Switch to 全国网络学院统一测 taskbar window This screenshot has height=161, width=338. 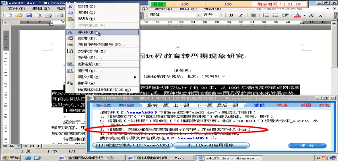pyautogui.click(x=93, y=158)
